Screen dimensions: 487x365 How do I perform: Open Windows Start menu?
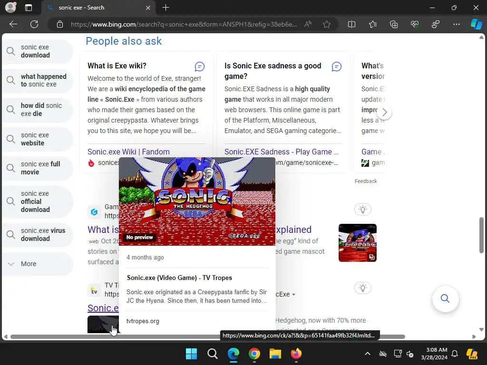click(x=191, y=354)
